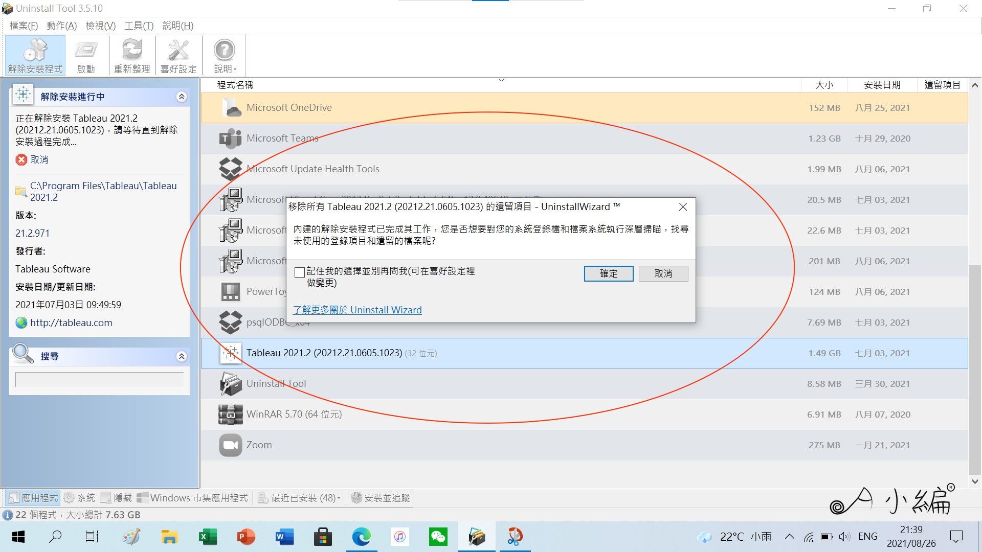Open the 說明(H) menu

click(x=177, y=26)
